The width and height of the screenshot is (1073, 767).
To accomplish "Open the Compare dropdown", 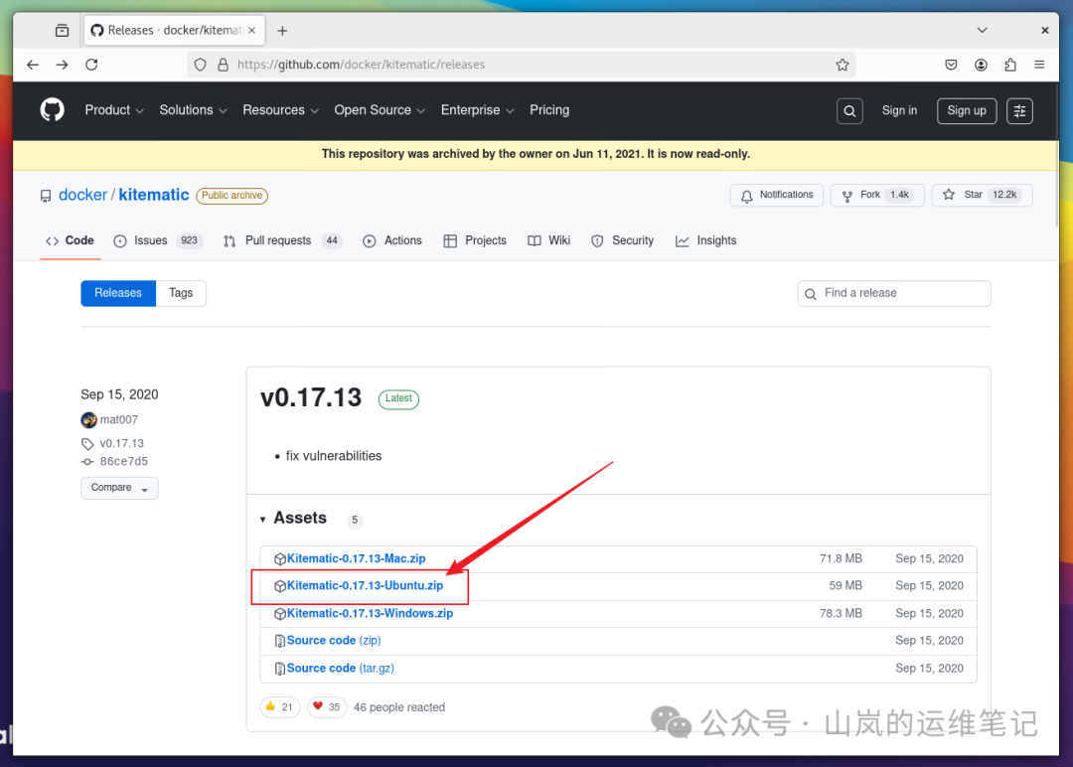I will coord(119,488).
